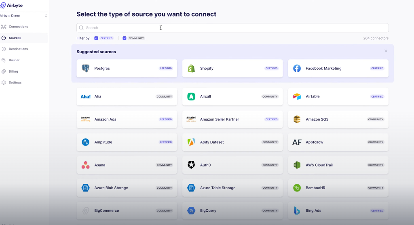Click the Builder wrench icon
Image resolution: width=414 pixels, height=225 pixels.
(x=4, y=60)
